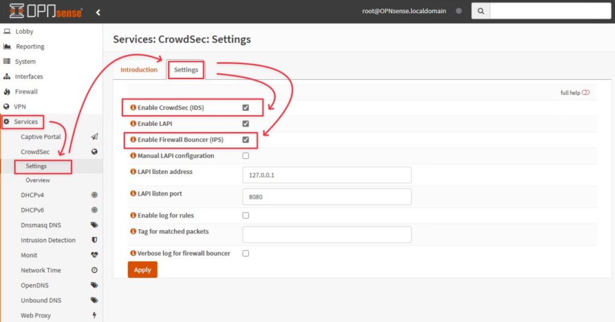The image size is (615, 322).
Task: Expand the VPN menu
Action: coord(20,107)
